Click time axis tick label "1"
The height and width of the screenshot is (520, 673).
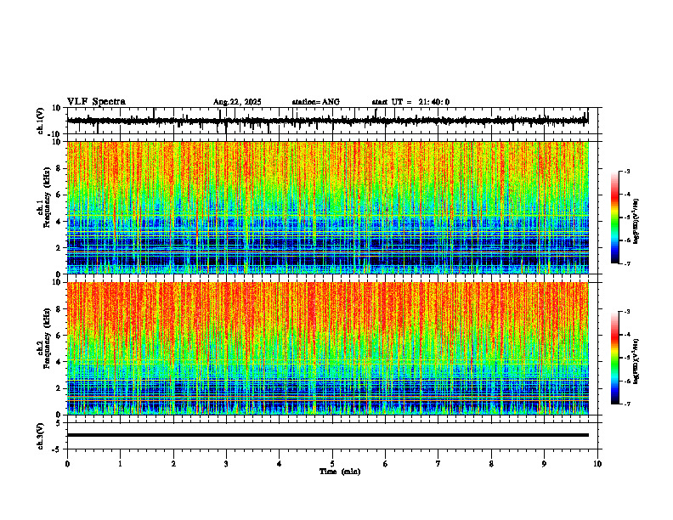[120, 464]
